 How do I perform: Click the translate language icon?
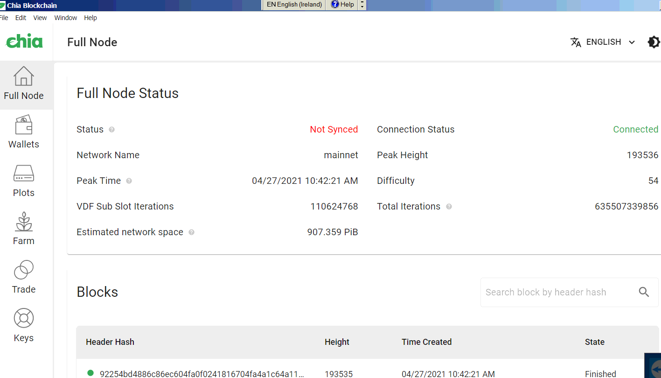(x=576, y=42)
